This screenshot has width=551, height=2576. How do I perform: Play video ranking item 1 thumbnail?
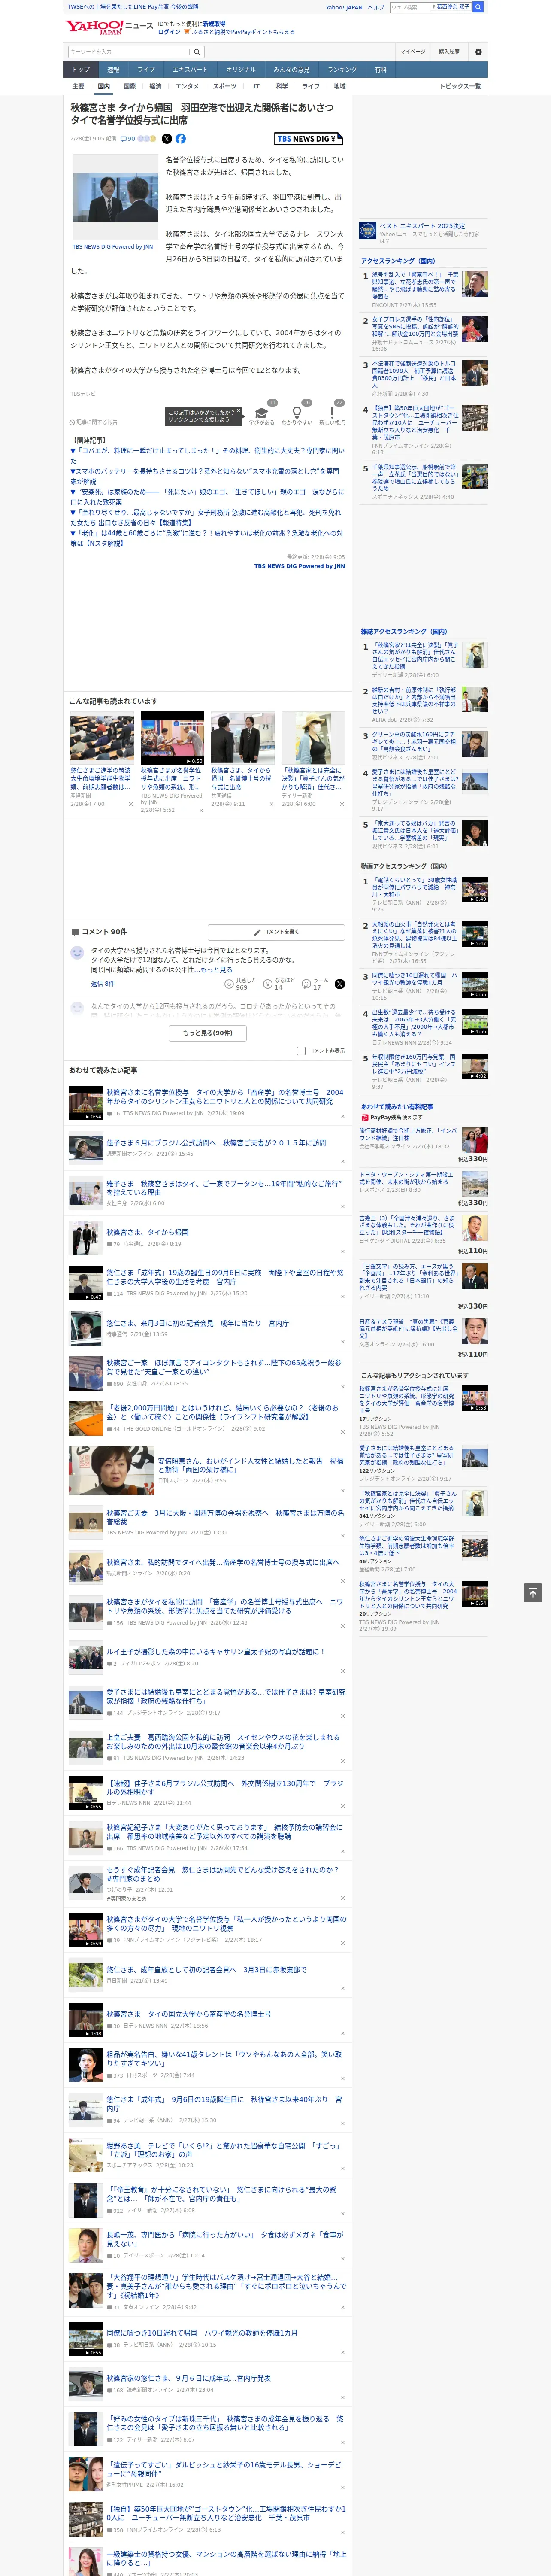pos(475,890)
